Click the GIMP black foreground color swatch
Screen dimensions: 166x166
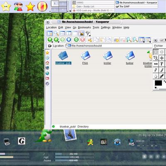click(x=158, y=83)
